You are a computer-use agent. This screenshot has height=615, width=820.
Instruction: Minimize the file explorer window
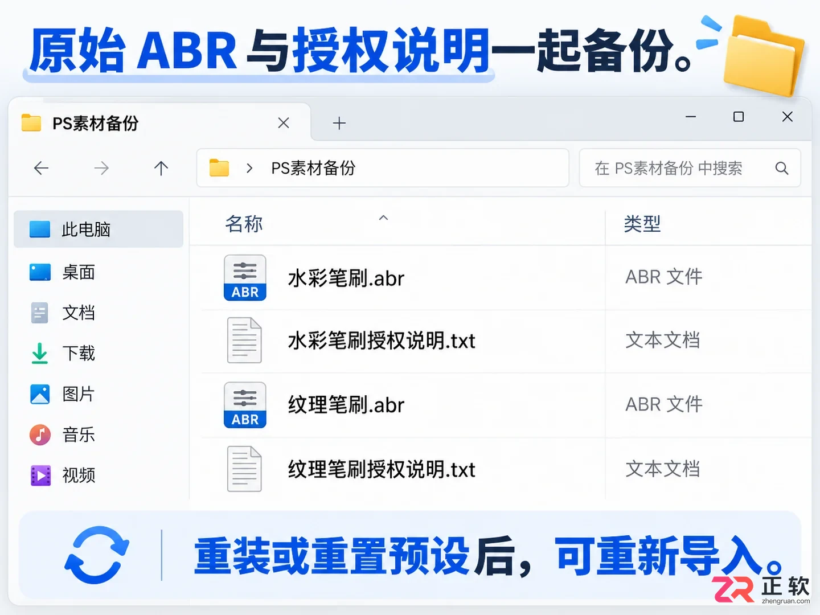point(691,117)
